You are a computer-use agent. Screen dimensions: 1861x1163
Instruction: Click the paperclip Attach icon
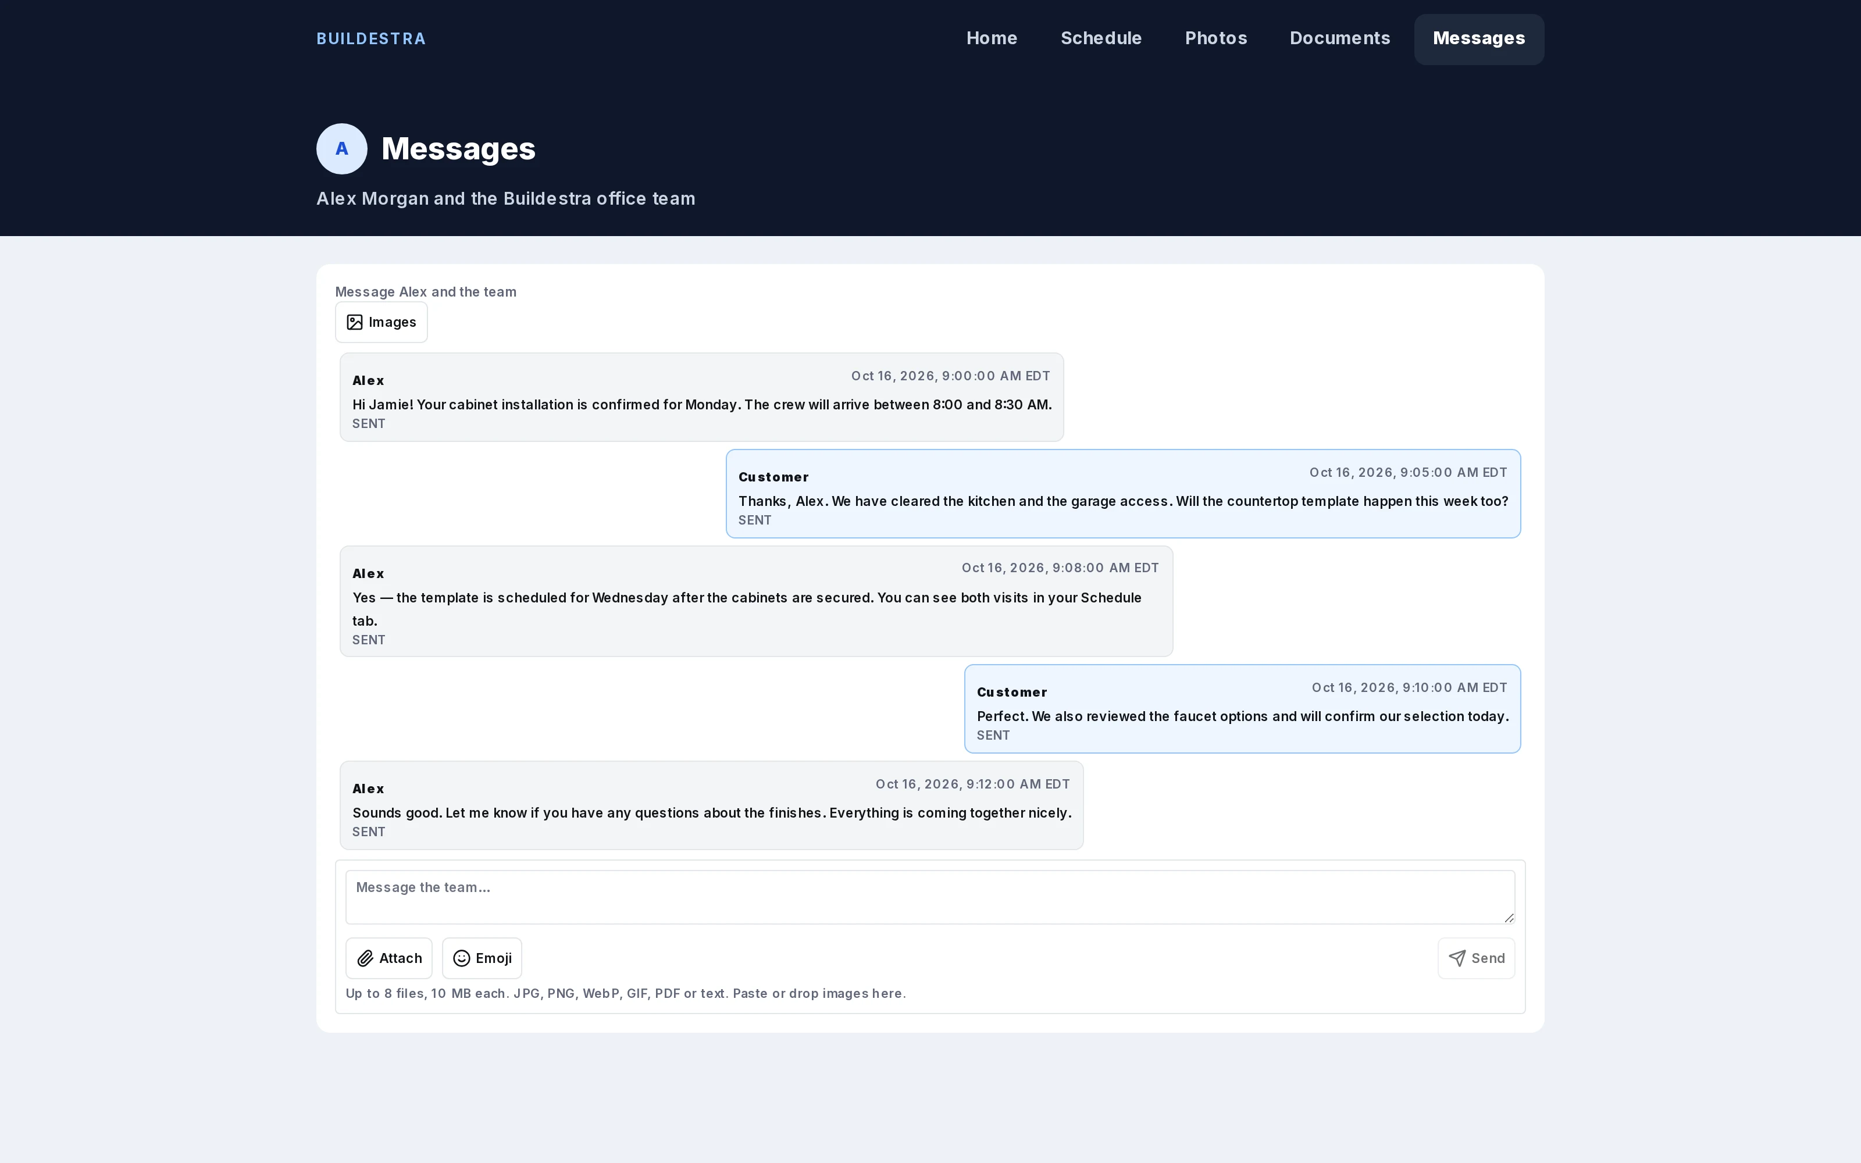[365, 958]
